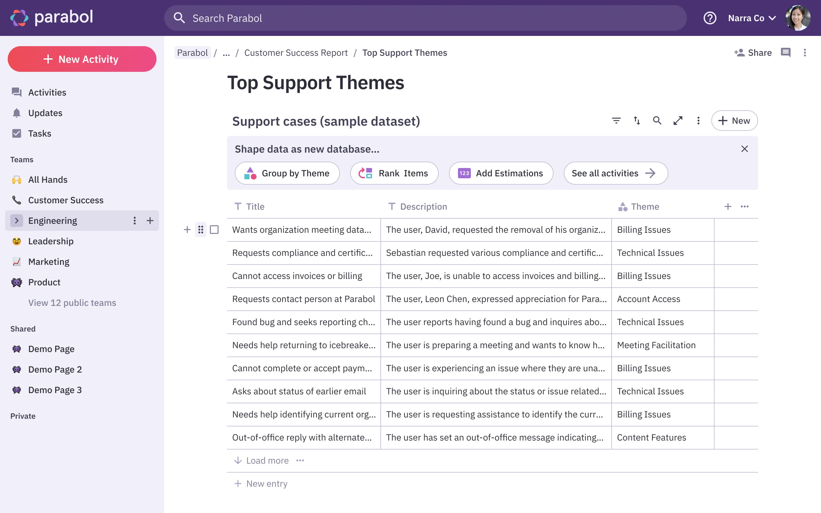Select the Marketing team
The image size is (821, 513).
(x=49, y=262)
